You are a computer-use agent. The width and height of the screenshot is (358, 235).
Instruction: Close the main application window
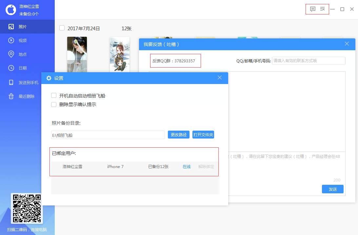[352, 9]
